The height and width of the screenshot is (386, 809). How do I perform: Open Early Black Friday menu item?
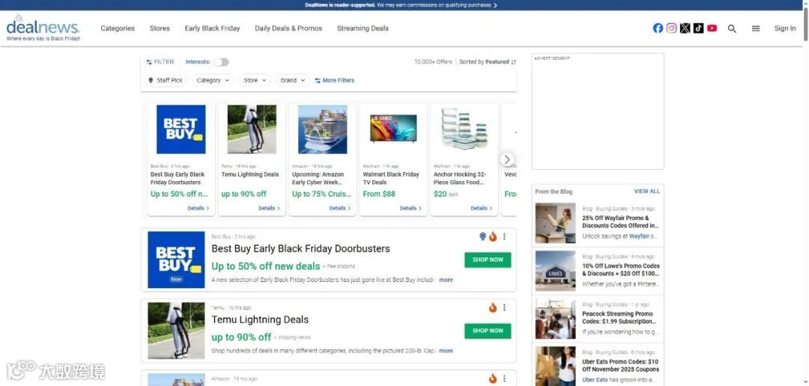pyautogui.click(x=212, y=28)
